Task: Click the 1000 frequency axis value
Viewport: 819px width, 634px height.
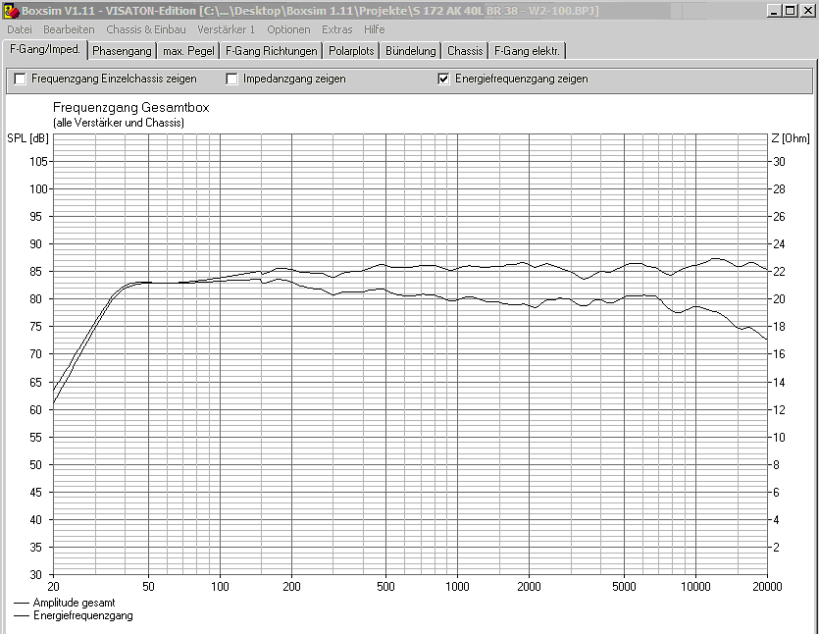Action: coord(457,587)
